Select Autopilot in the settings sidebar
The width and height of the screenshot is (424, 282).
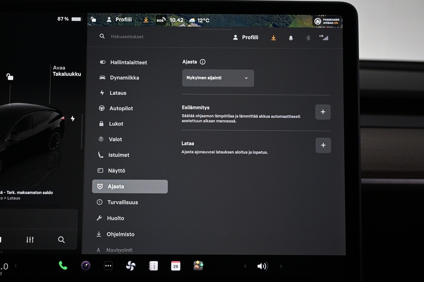(x=121, y=109)
